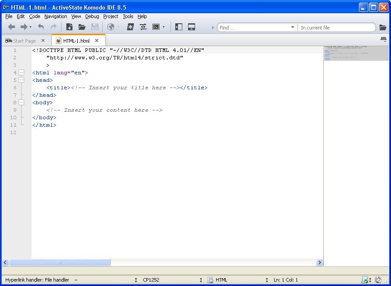Close the Start Page tab

pos(43,40)
